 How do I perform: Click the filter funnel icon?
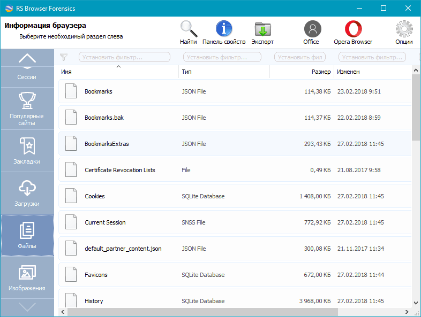[64, 57]
